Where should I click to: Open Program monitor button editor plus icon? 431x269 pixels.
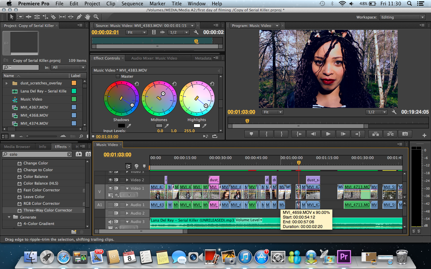pos(424,136)
